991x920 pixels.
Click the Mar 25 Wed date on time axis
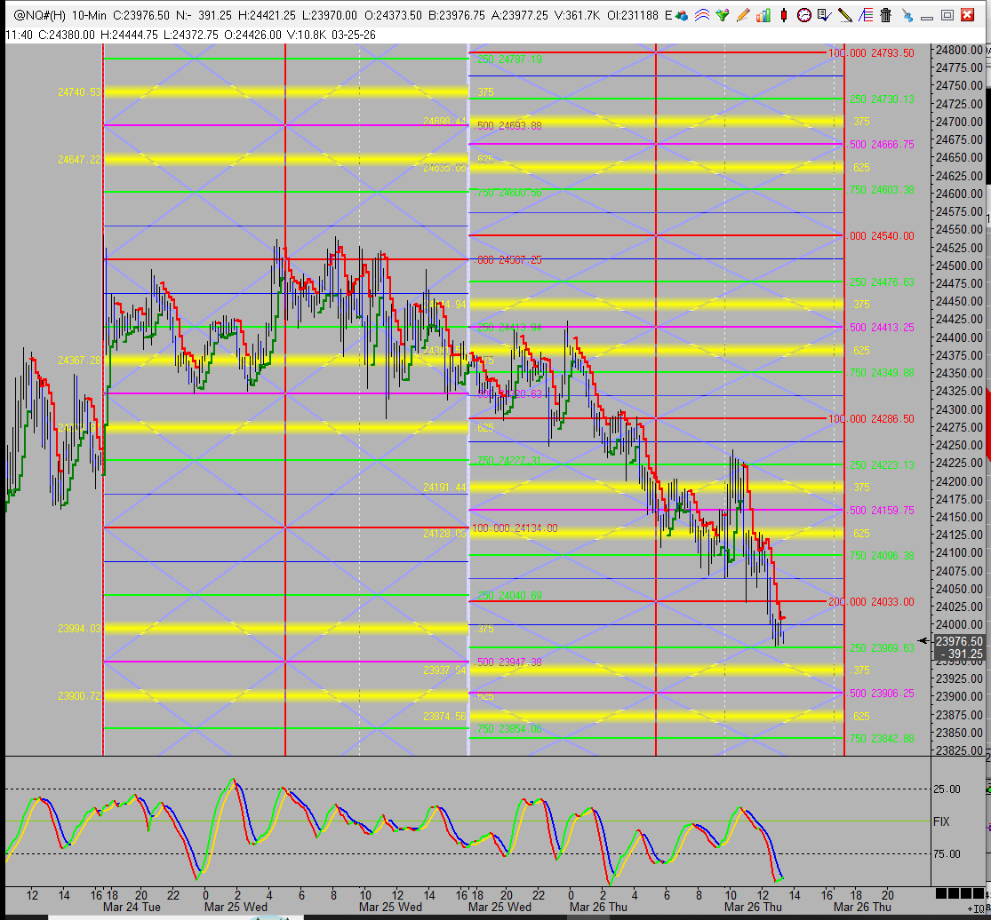[236, 908]
